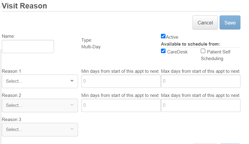Click the Name: field label
The width and height of the screenshot is (249, 144).
[x=9, y=36]
